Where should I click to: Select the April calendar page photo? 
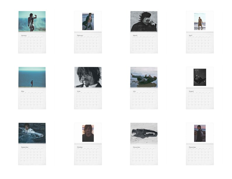(200, 21)
